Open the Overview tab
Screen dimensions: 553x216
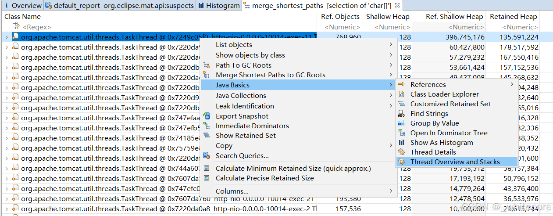(x=23, y=6)
